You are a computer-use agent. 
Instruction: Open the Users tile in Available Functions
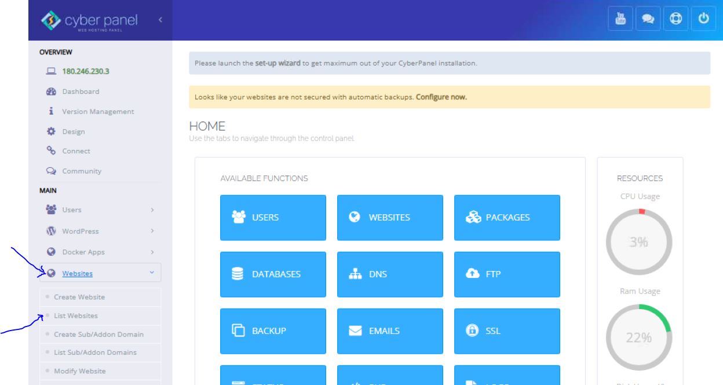[273, 218]
